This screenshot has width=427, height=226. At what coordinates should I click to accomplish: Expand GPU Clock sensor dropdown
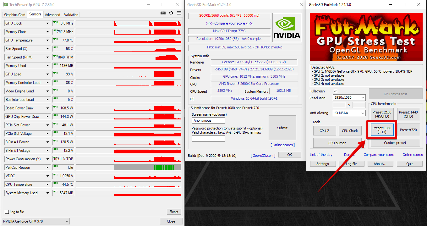[x=48, y=23]
